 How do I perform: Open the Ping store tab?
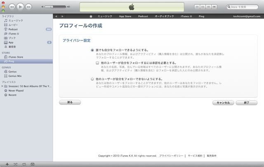click(x=201, y=16)
